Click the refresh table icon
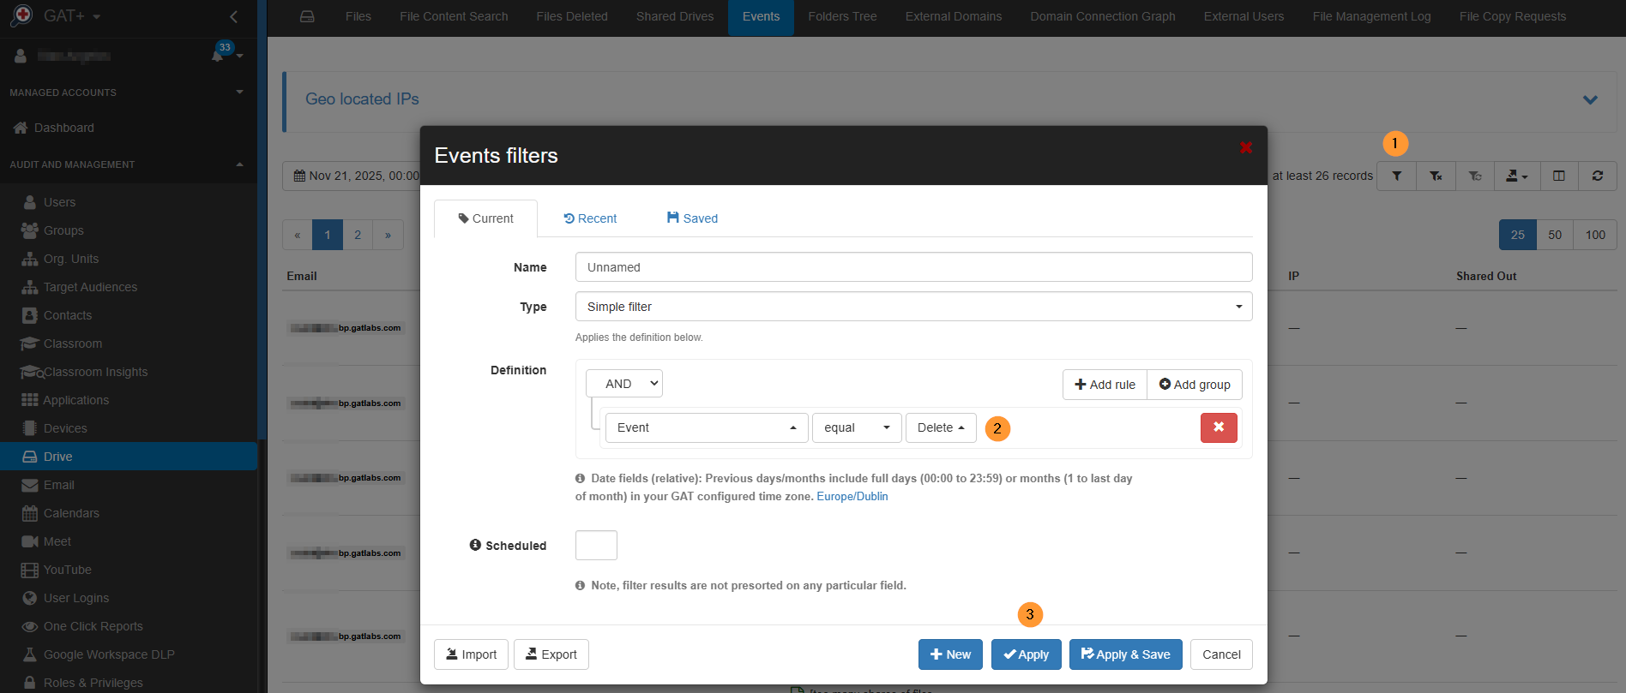1626x693 pixels. (1597, 176)
